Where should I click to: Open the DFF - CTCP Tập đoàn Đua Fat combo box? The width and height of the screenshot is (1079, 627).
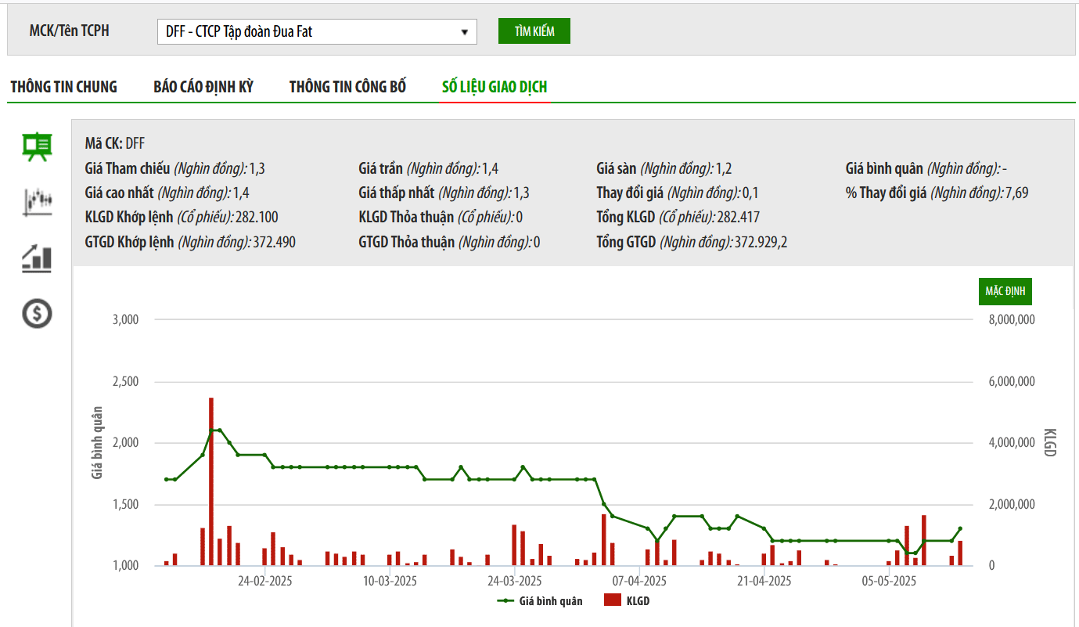click(316, 32)
